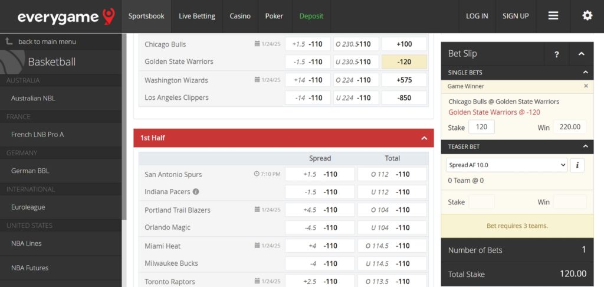Click the teaser info icon

click(577, 165)
